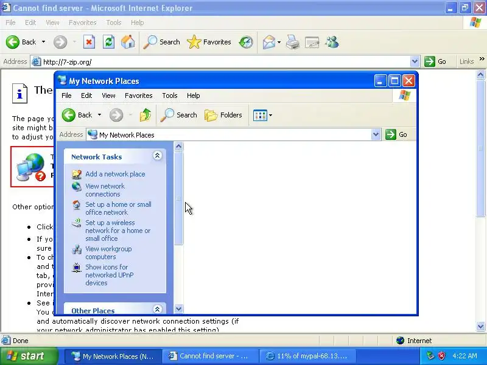Click Set up a wireless network link
The height and width of the screenshot is (365, 487).
pos(117,231)
